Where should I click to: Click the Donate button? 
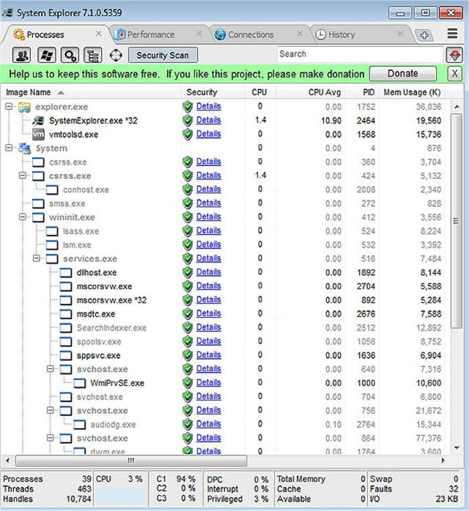coord(403,74)
